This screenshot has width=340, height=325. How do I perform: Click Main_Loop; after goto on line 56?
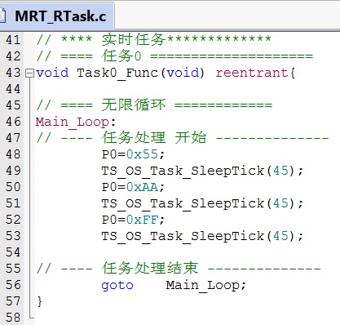(x=206, y=286)
